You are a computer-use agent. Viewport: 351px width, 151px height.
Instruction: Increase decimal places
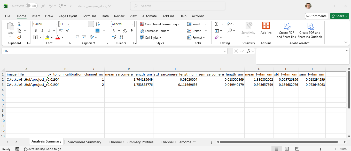click(114, 37)
